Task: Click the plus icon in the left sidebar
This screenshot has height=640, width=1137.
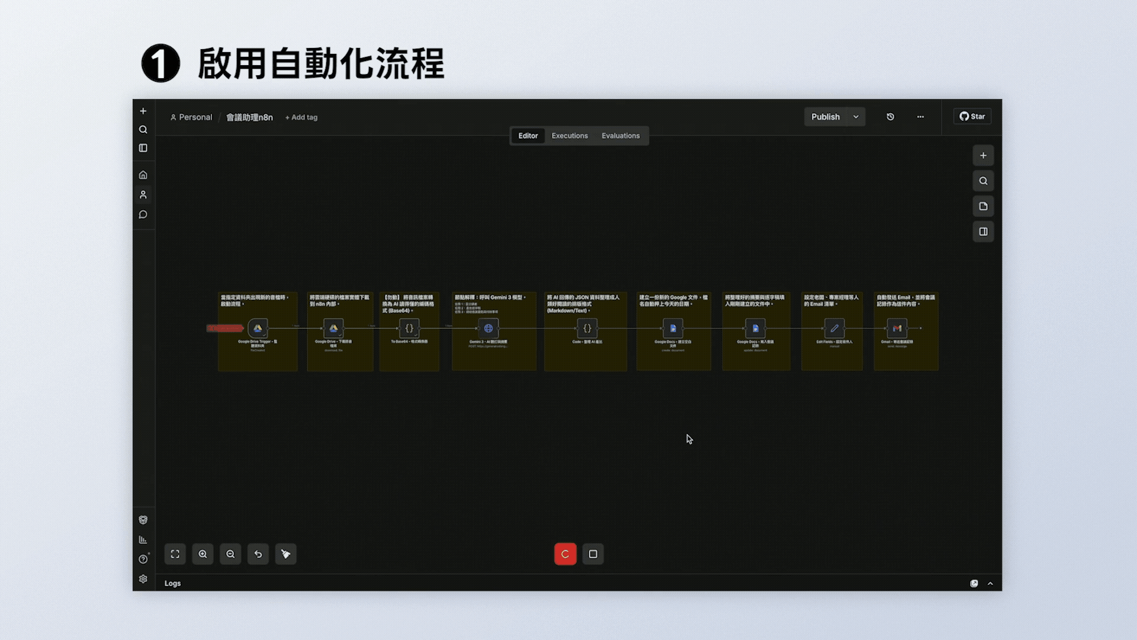Action: coord(143,111)
